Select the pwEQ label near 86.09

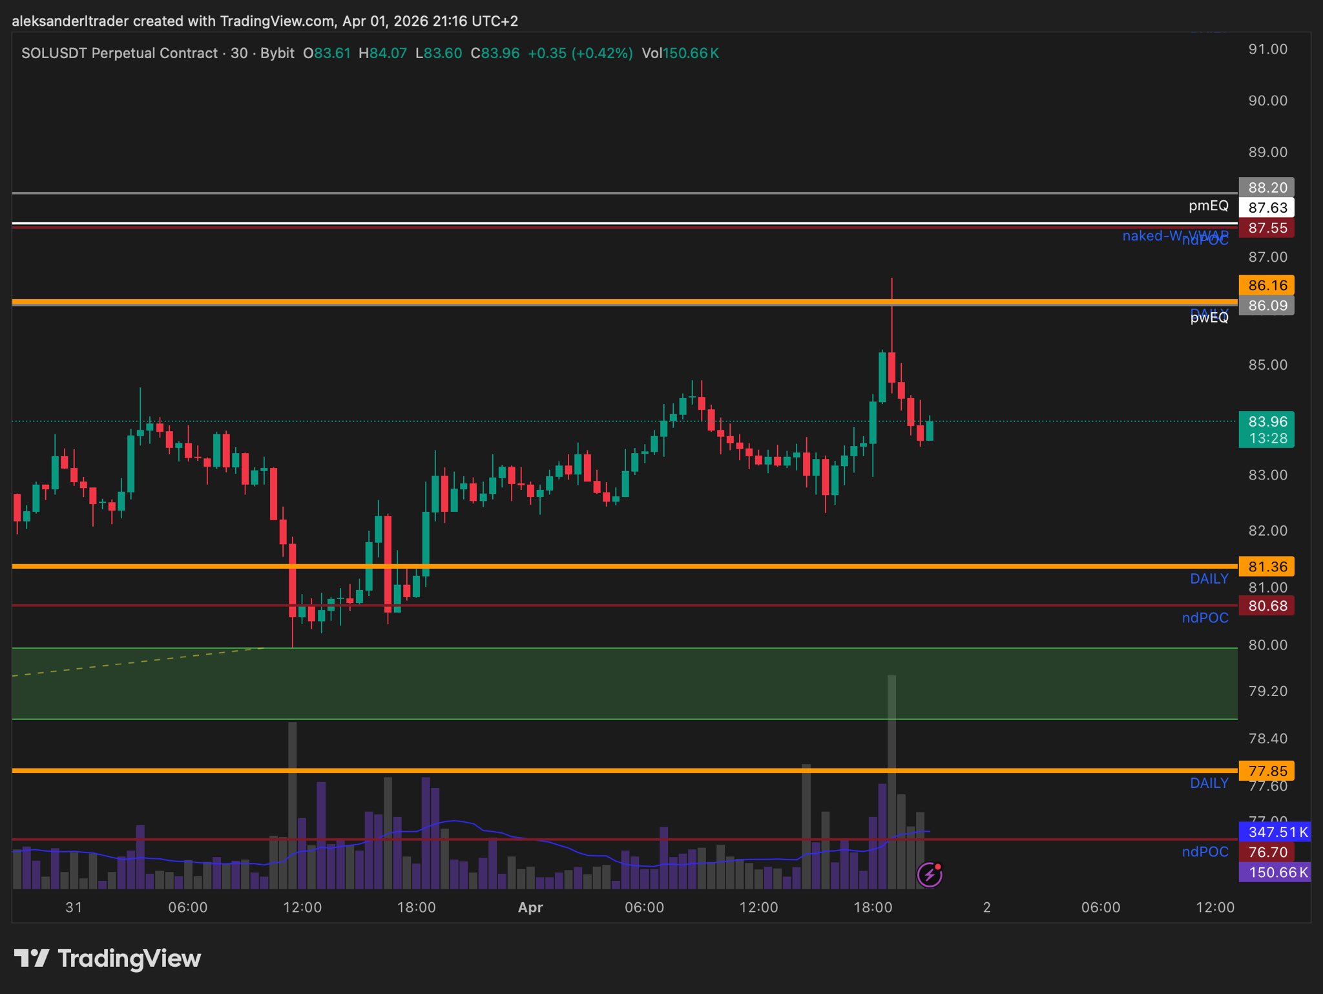point(1209,317)
